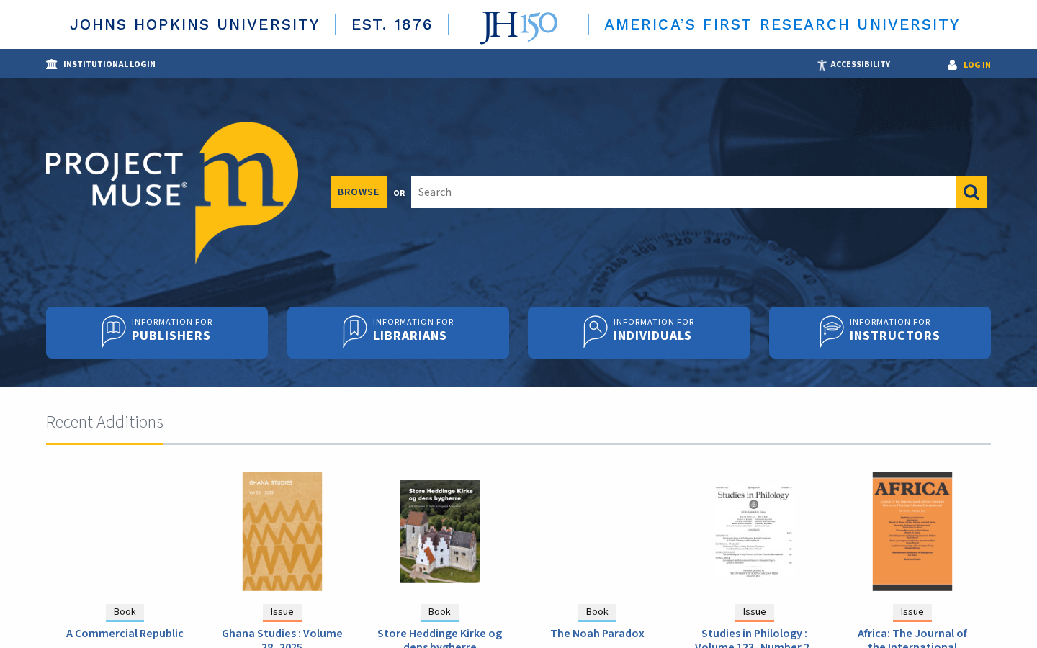Open the orange Africa journal cover
Viewport: 1037px width, 648px height.
click(912, 531)
